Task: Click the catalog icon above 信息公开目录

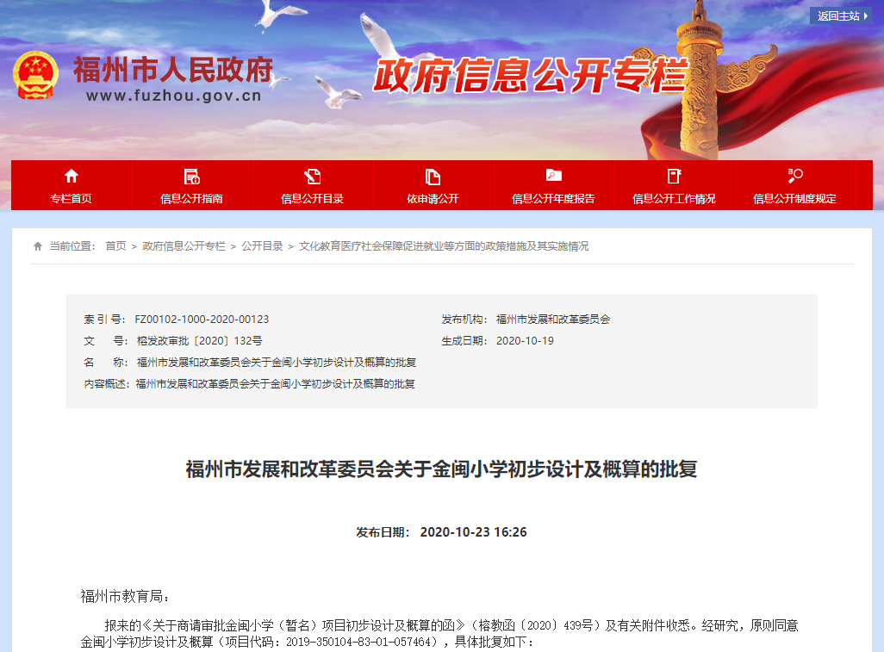Action: (313, 177)
